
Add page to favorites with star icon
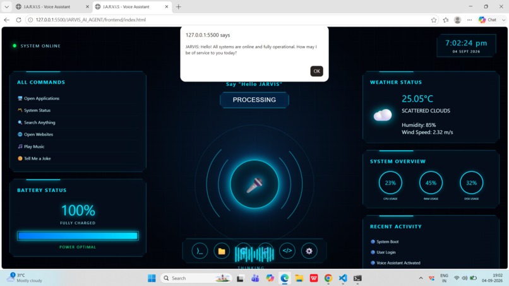point(434,20)
